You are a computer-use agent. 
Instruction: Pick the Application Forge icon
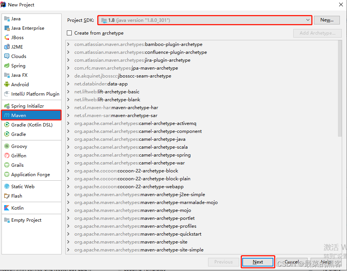click(7, 175)
